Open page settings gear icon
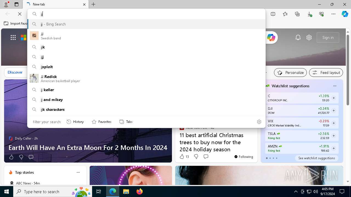 [309, 37]
